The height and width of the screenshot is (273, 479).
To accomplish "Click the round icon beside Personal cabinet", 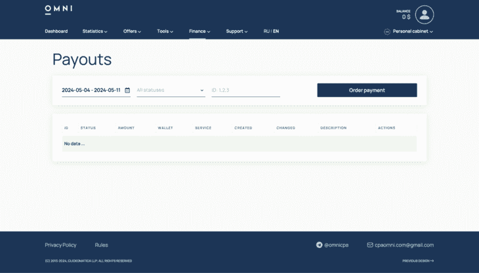I will click(387, 31).
